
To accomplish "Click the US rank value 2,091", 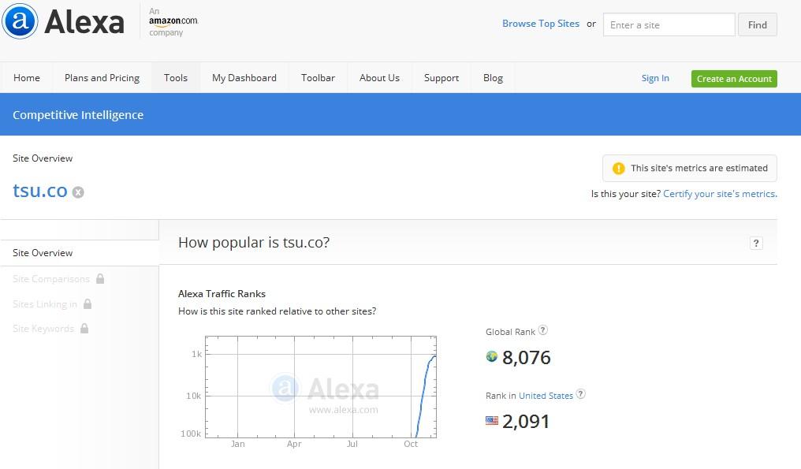I will (x=526, y=421).
